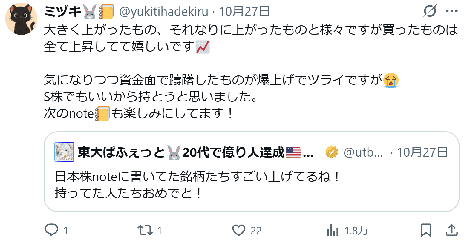
Task: Click the reply speech bubble icon
Action: point(51,230)
